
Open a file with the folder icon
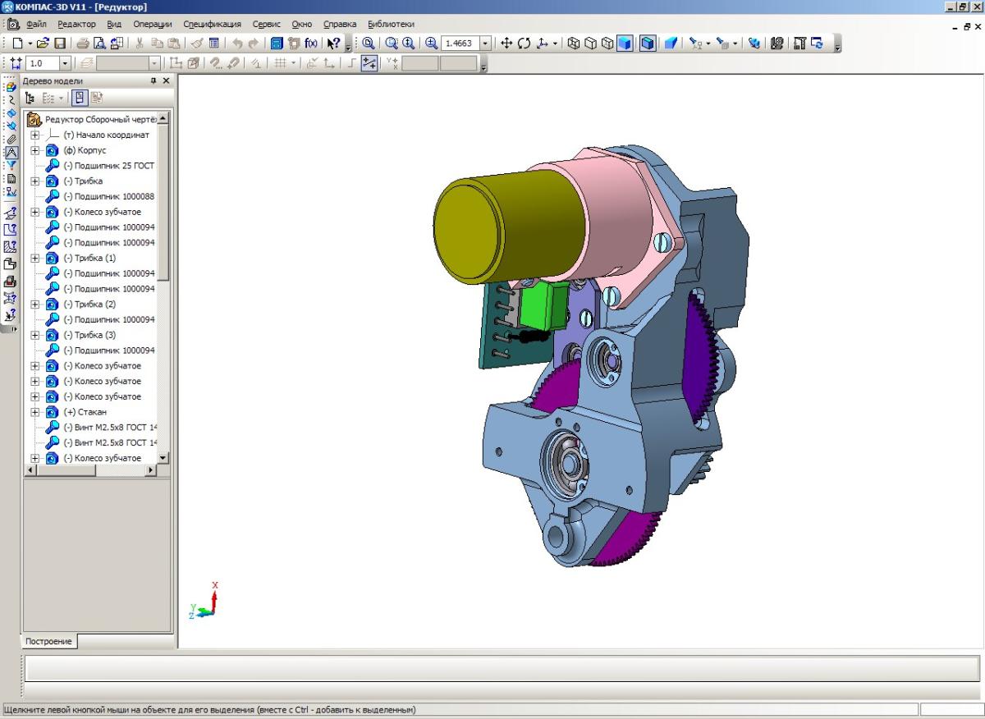[43, 44]
